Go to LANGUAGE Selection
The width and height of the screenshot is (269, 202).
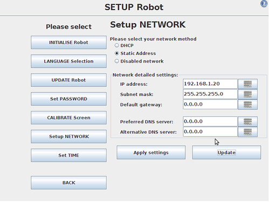[x=68, y=61]
